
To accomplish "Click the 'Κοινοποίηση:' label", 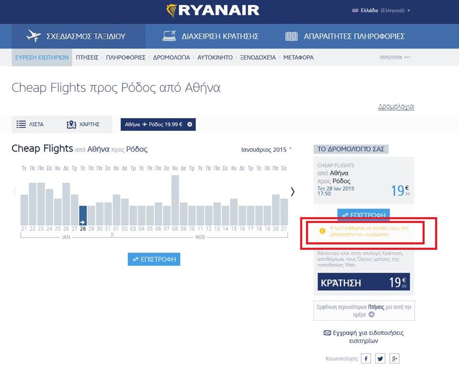I will click(x=342, y=358).
